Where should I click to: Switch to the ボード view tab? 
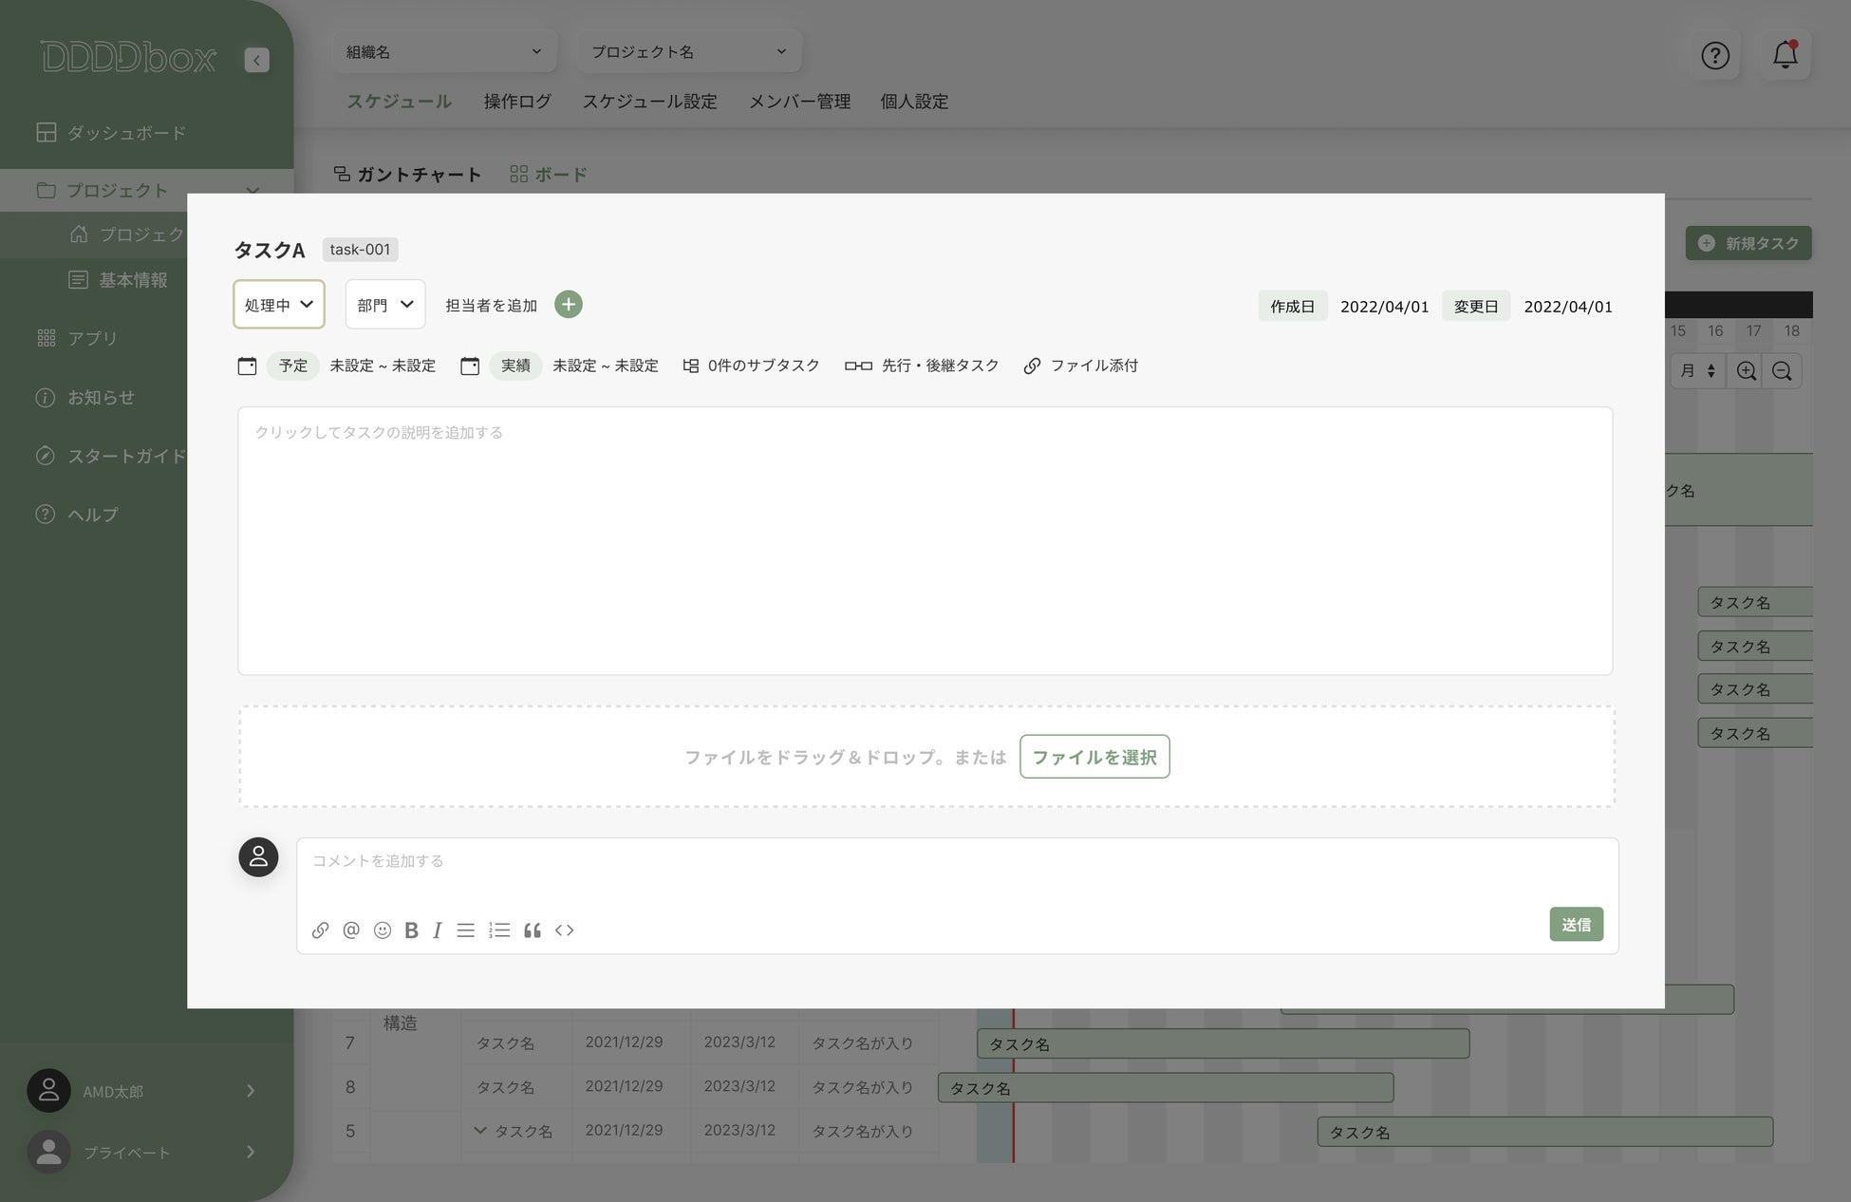point(549,175)
